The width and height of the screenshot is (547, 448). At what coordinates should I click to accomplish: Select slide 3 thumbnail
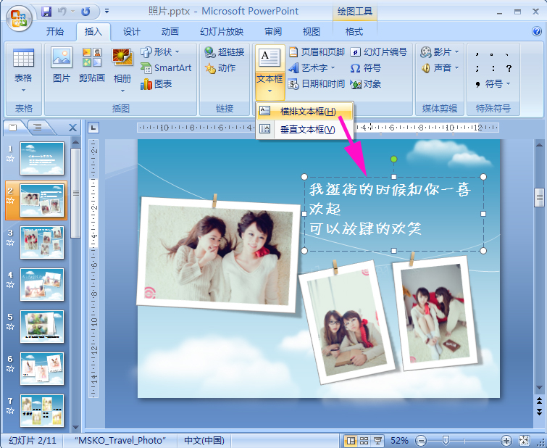click(x=42, y=242)
